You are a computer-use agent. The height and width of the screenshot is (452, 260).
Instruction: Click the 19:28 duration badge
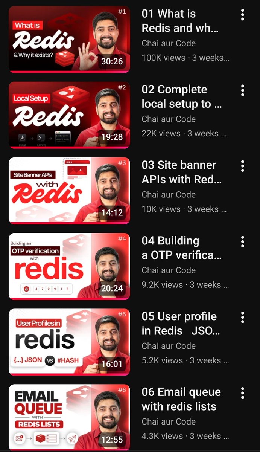coord(112,137)
